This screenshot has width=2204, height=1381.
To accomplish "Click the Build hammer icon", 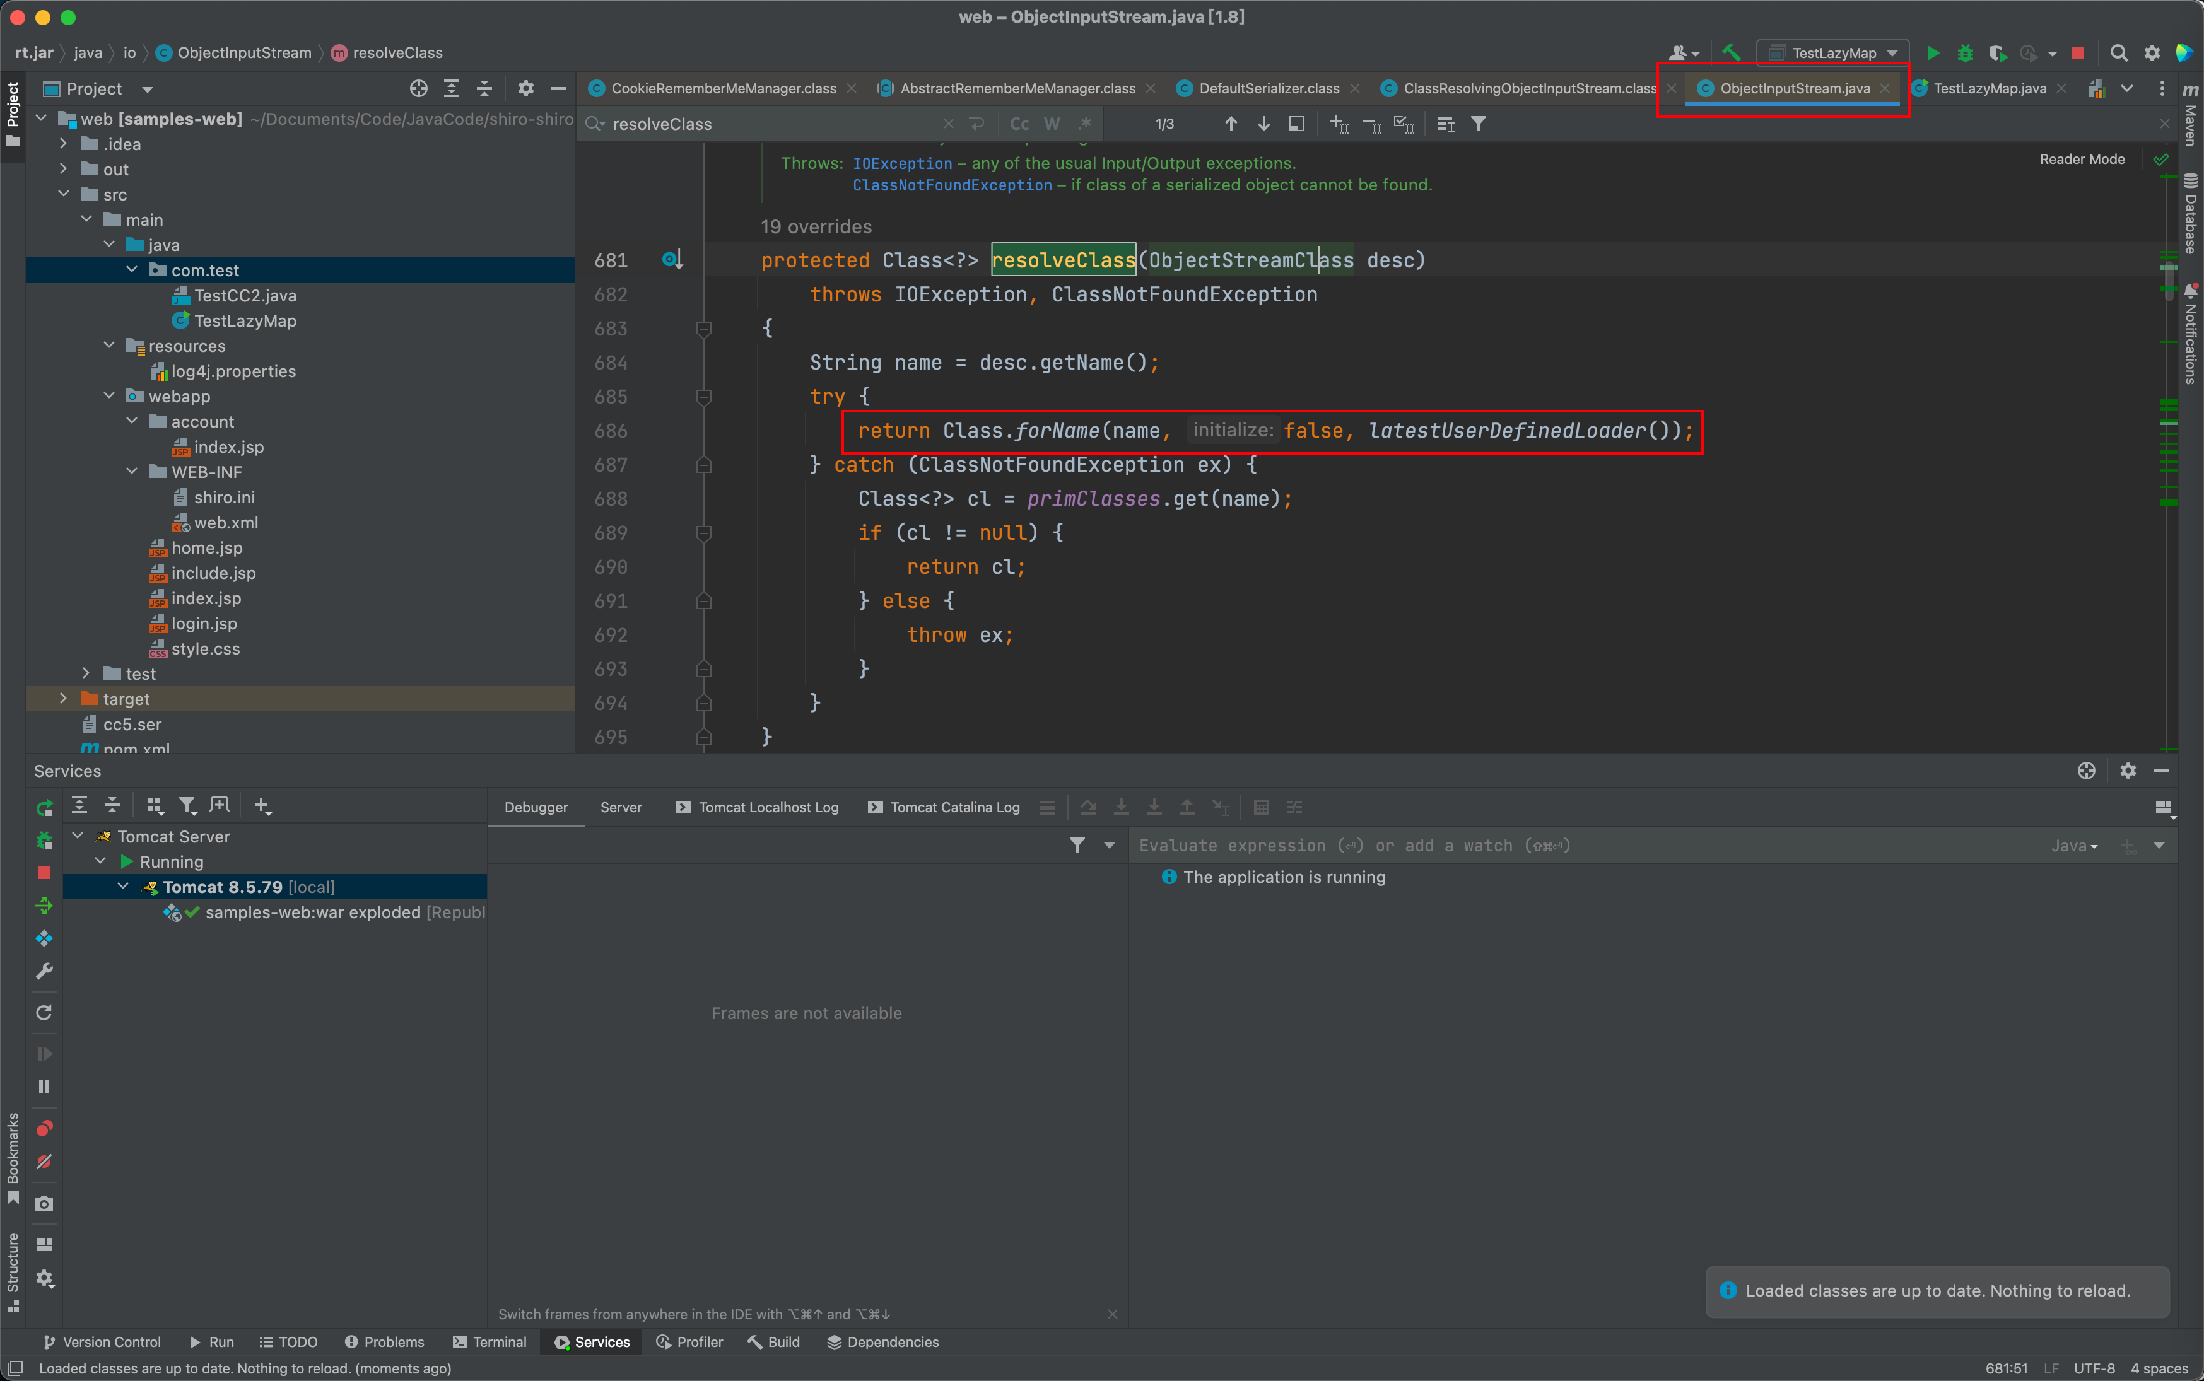I will click(1731, 53).
